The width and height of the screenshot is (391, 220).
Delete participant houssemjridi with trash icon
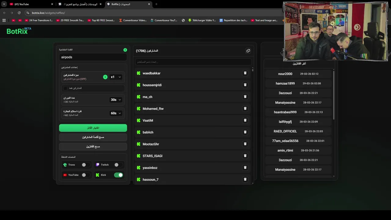tap(245, 85)
